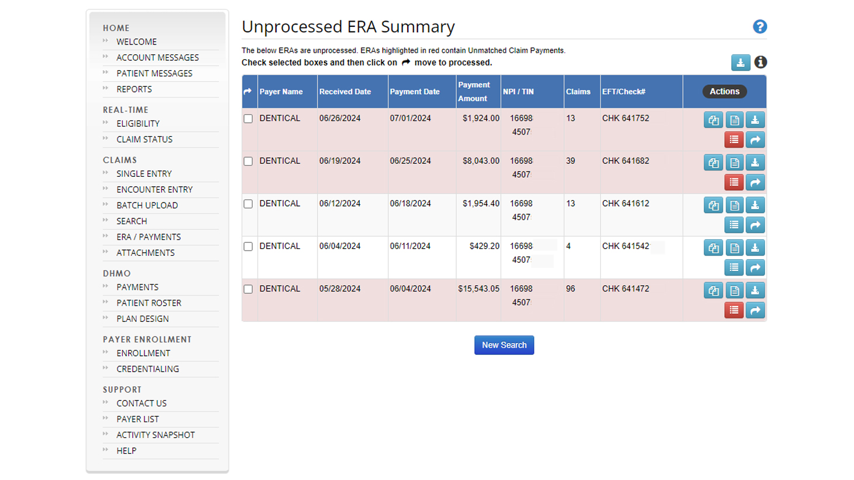Open DHMO Payments link

(x=137, y=287)
